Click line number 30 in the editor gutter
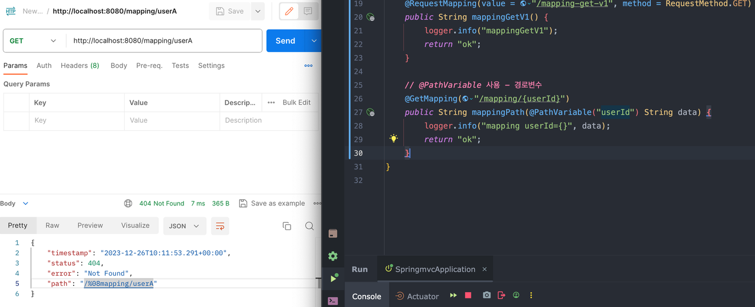This screenshot has width=755, height=307. tap(358, 153)
